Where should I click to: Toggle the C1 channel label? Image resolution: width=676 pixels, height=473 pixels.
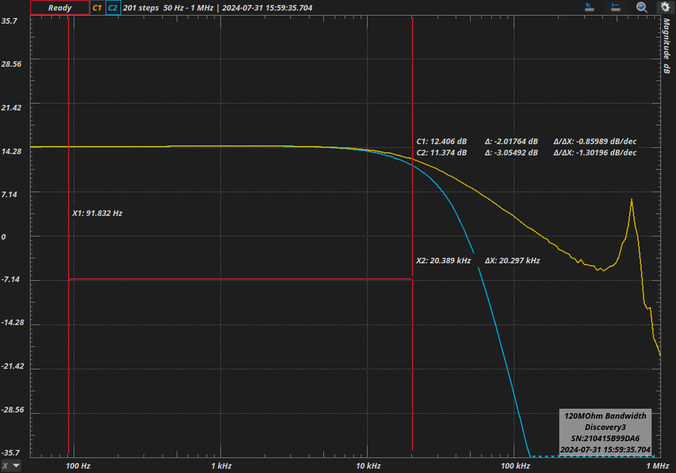pyautogui.click(x=97, y=7)
